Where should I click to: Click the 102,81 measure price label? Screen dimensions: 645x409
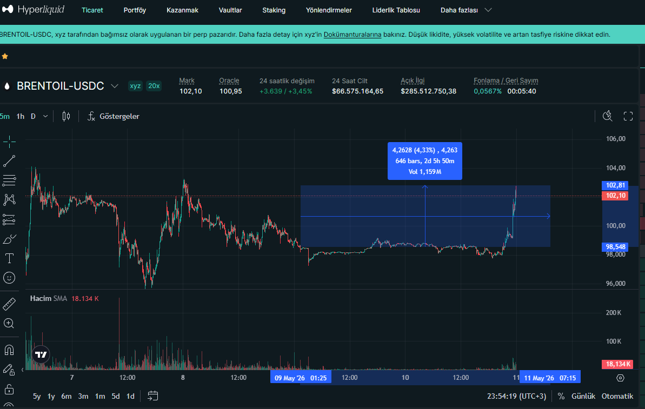(615, 185)
